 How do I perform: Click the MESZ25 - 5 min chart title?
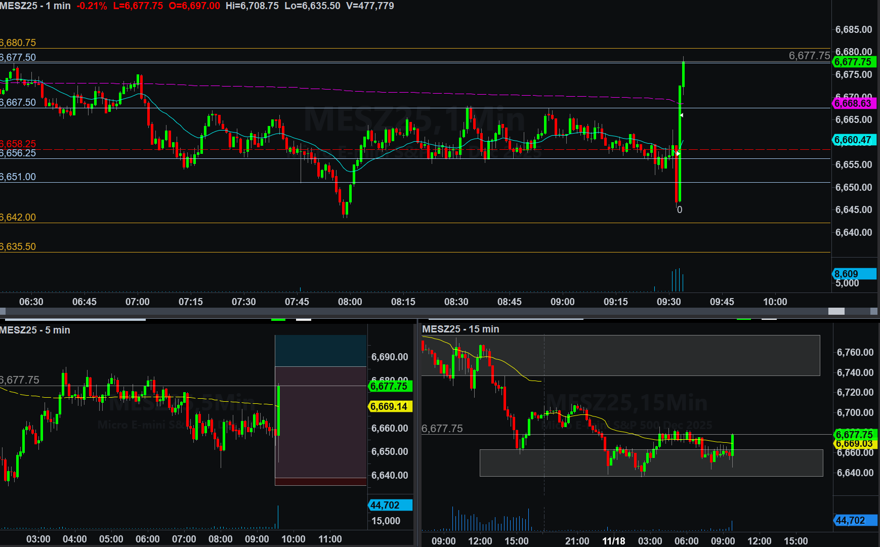click(x=35, y=330)
